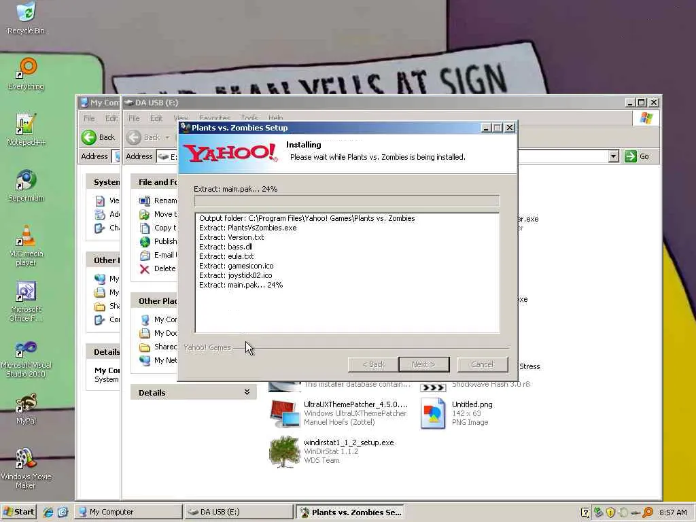Select the Rename task icon
Image resolution: width=696 pixels, height=522 pixels.
(145, 201)
